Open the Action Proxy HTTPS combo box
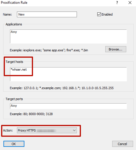The width and height of the screenshot is (136, 150). tap(47, 130)
